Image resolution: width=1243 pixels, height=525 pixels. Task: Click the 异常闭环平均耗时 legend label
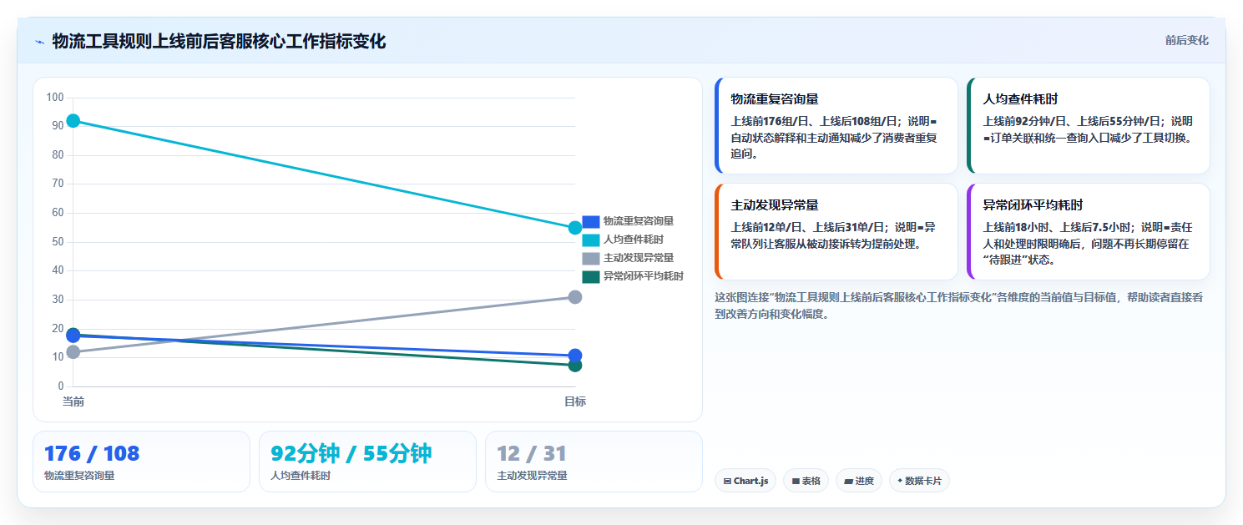point(644,276)
